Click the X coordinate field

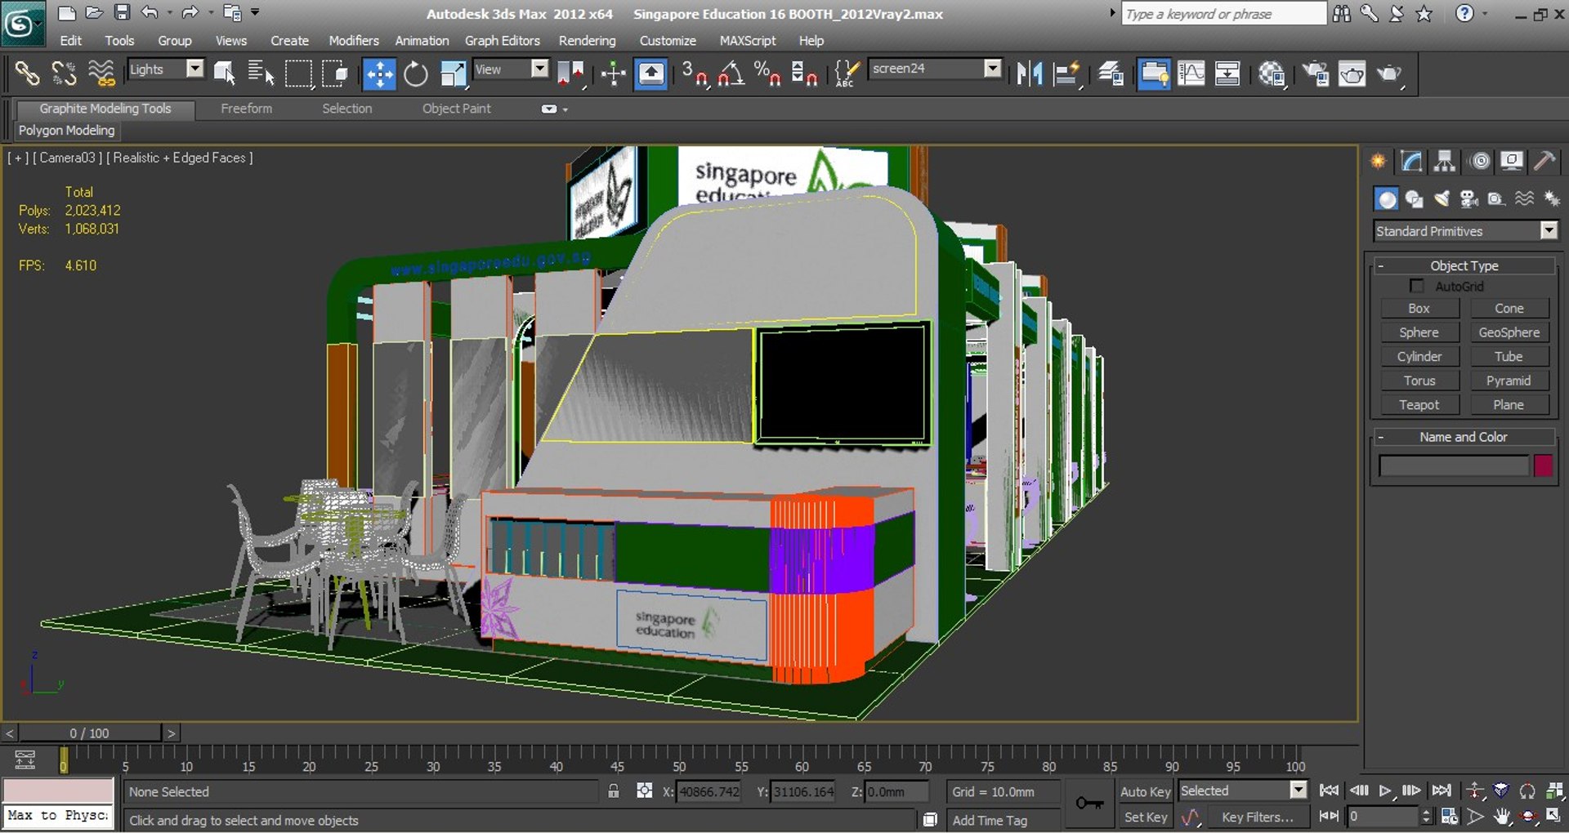[x=709, y=791]
